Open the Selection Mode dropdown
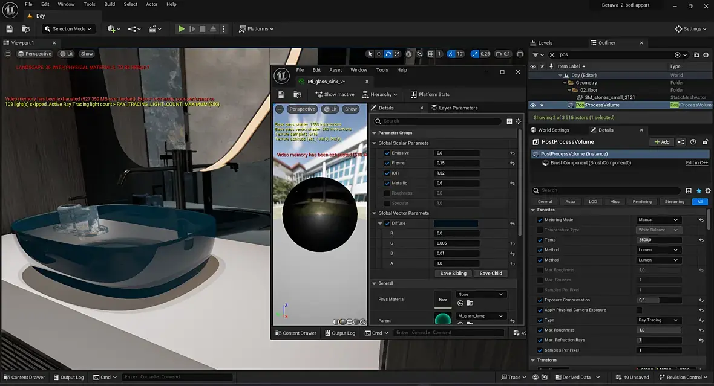The height and width of the screenshot is (386, 714). click(x=68, y=28)
